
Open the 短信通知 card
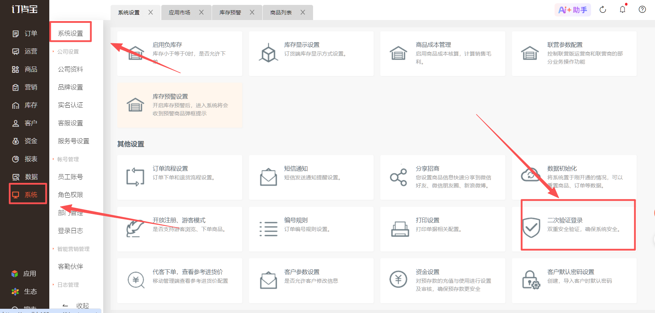click(311, 177)
